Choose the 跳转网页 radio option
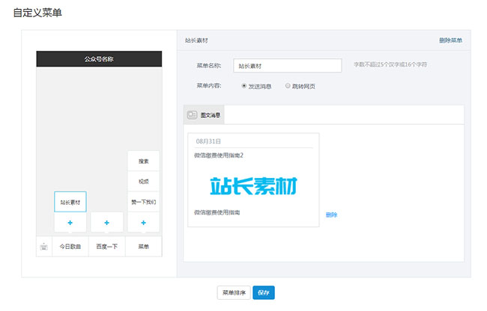The image size is (487, 311). (288, 86)
